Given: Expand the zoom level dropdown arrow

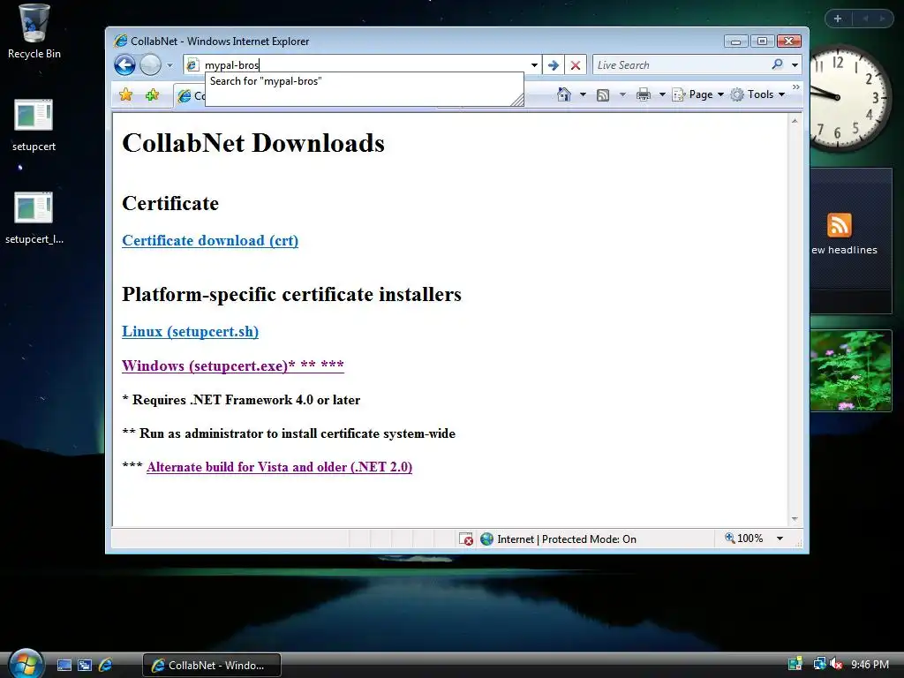Looking at the screenshot, I should coord(780,539).
